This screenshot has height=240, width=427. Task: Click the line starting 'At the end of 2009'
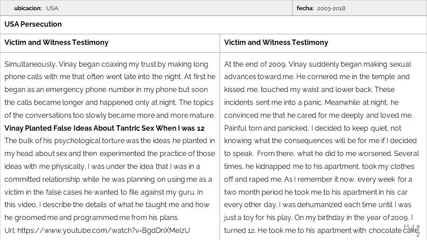[318, 64]
